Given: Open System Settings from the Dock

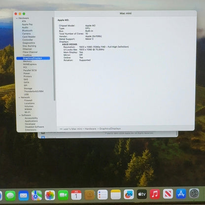Looking at the screenshot, I should tap(194, 194).
